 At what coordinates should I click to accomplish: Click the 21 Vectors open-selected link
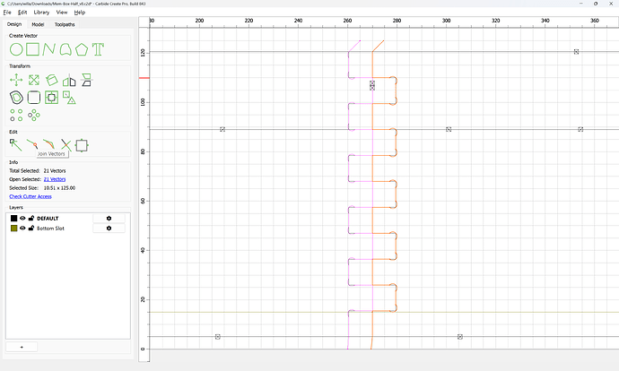click(x=55, y=179)
